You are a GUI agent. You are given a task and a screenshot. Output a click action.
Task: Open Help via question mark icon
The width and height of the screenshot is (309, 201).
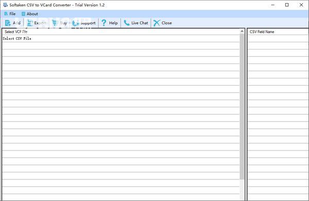pos(104,23)
